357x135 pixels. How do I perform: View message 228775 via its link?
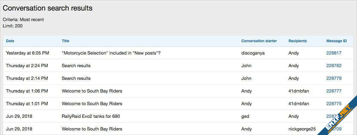point(334,104)
